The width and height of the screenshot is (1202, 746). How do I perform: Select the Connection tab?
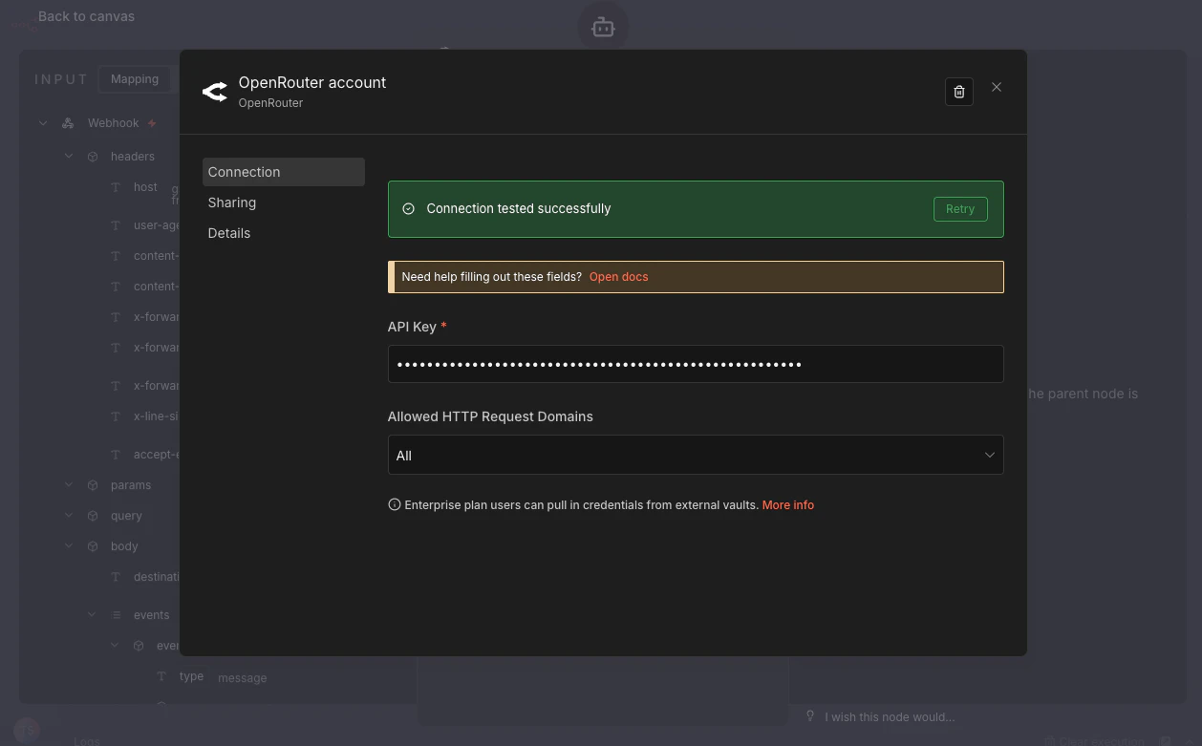(x=284, y=172)
